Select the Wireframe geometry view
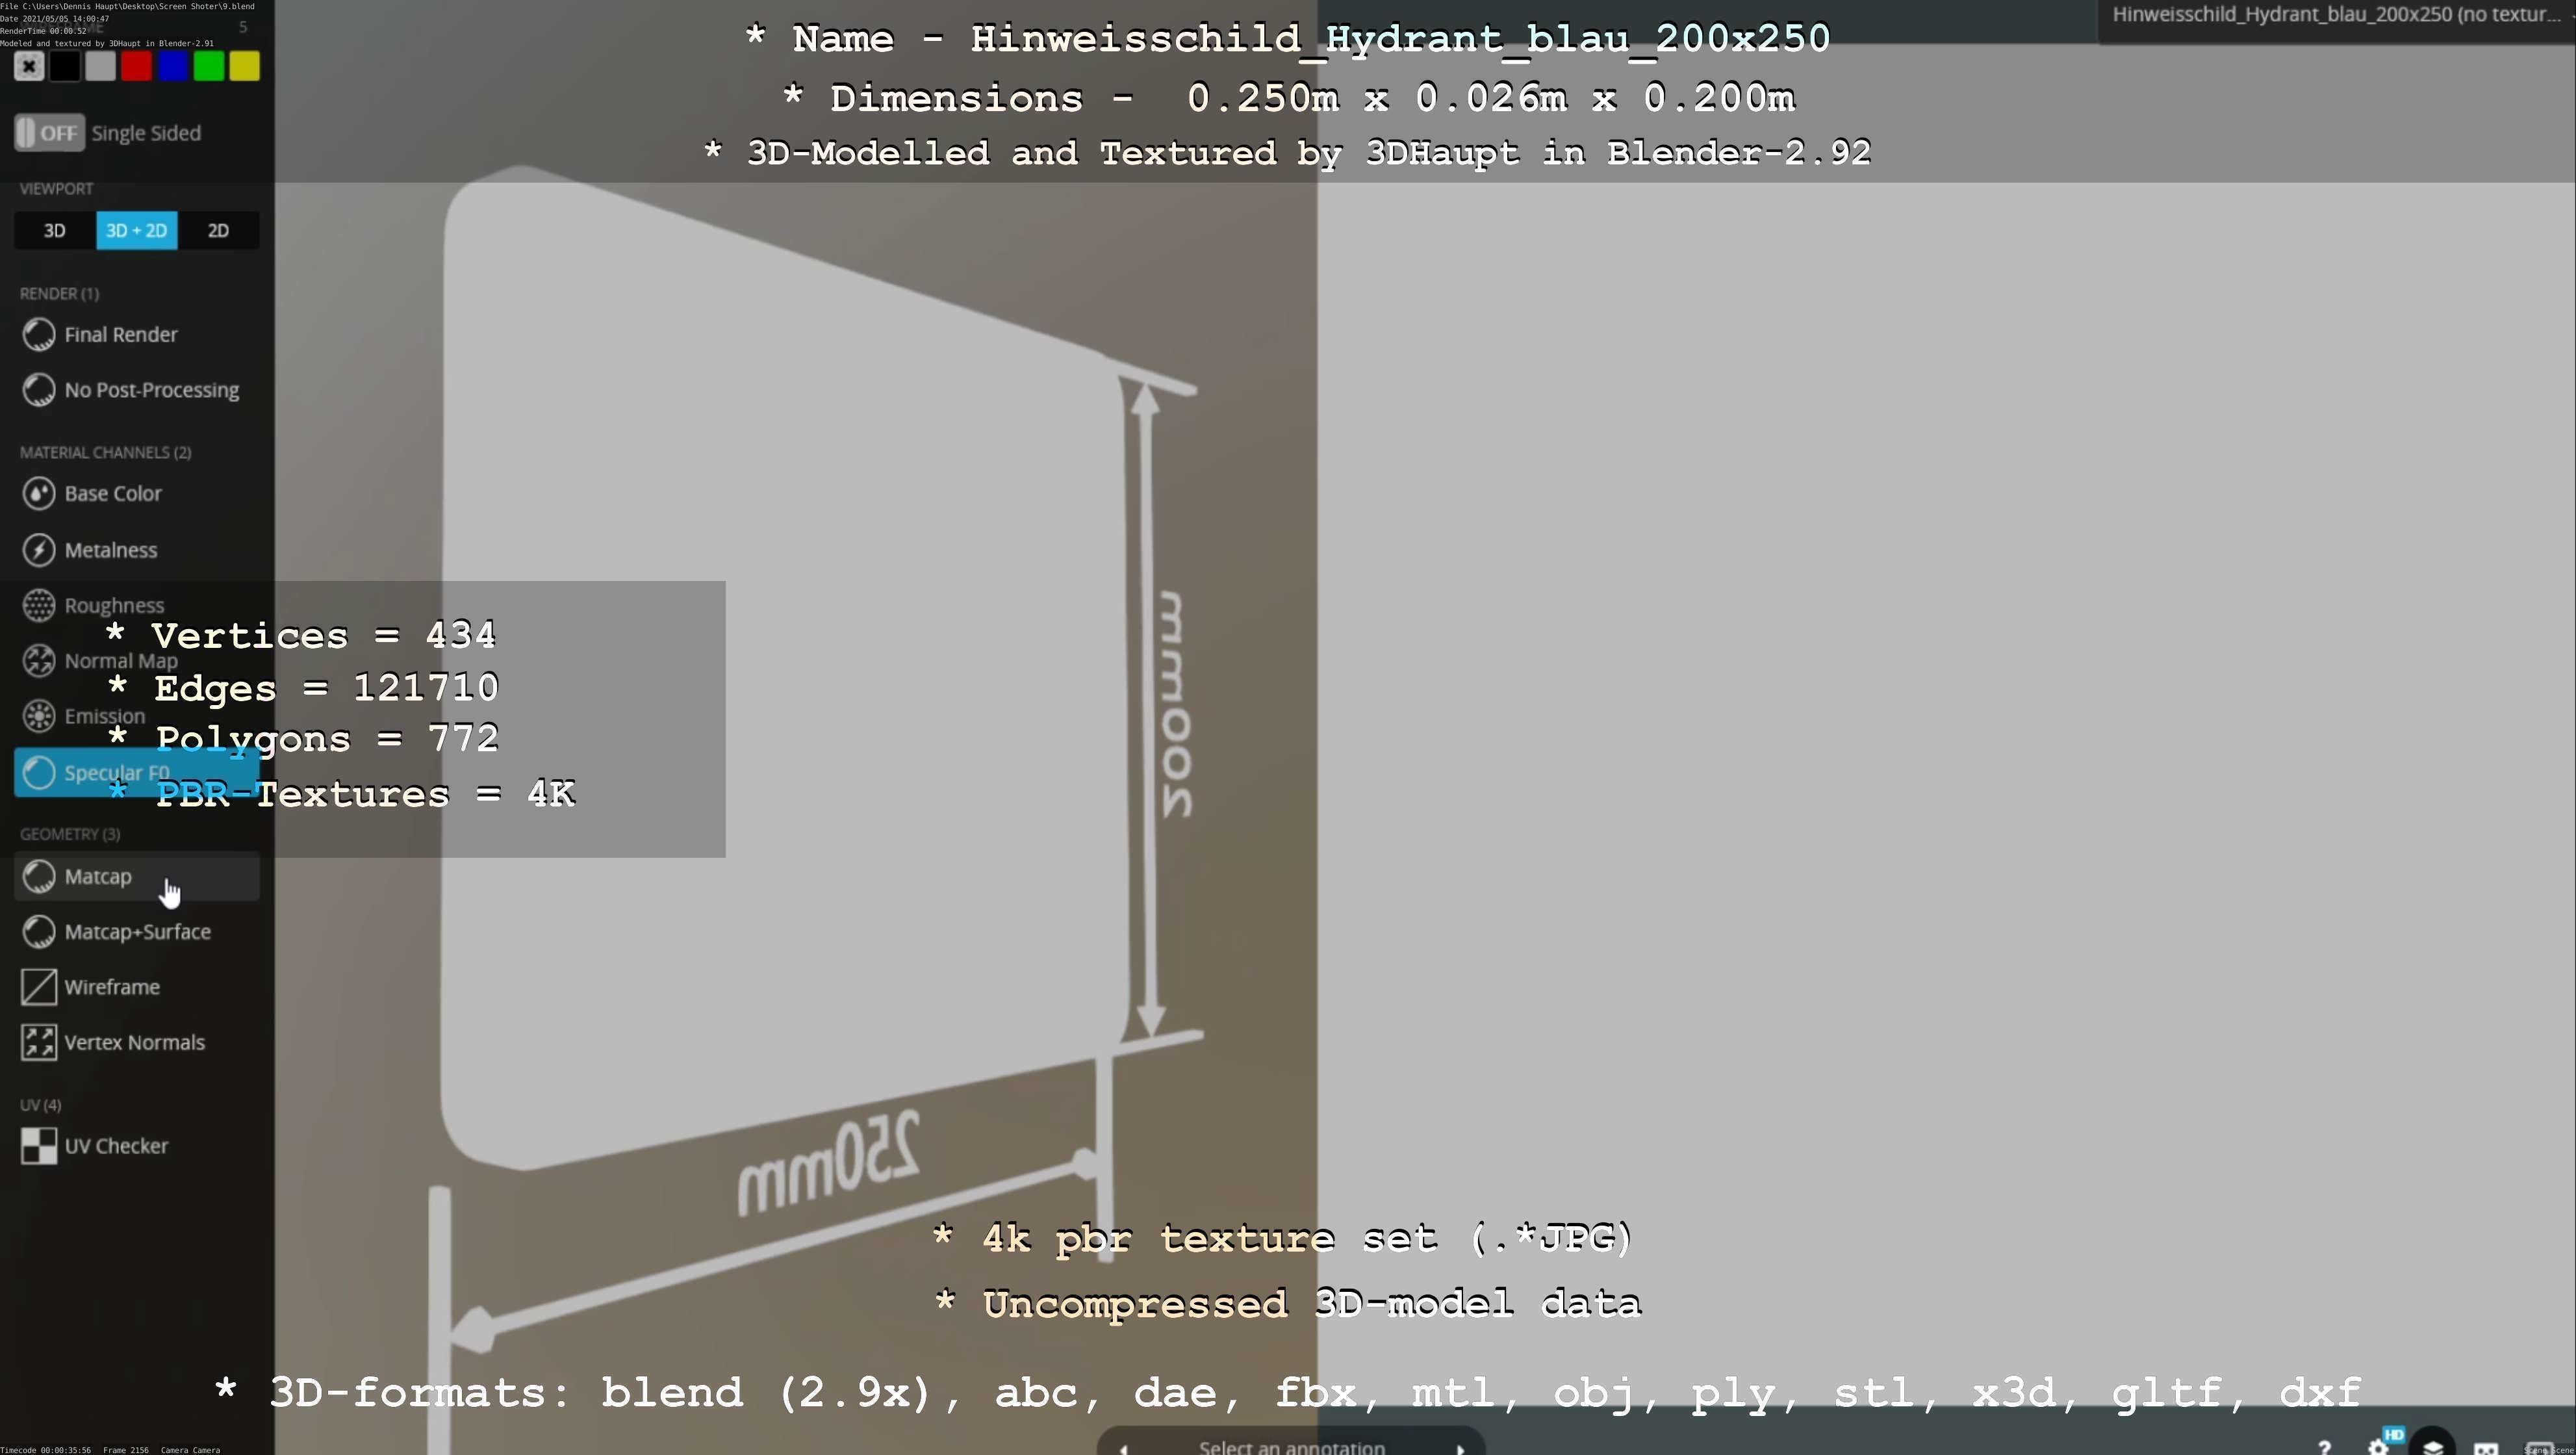2576x1455 pixels. (111, 987)
